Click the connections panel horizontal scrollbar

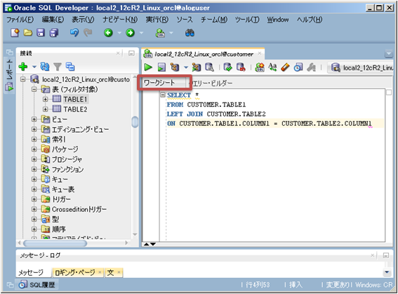55,243
